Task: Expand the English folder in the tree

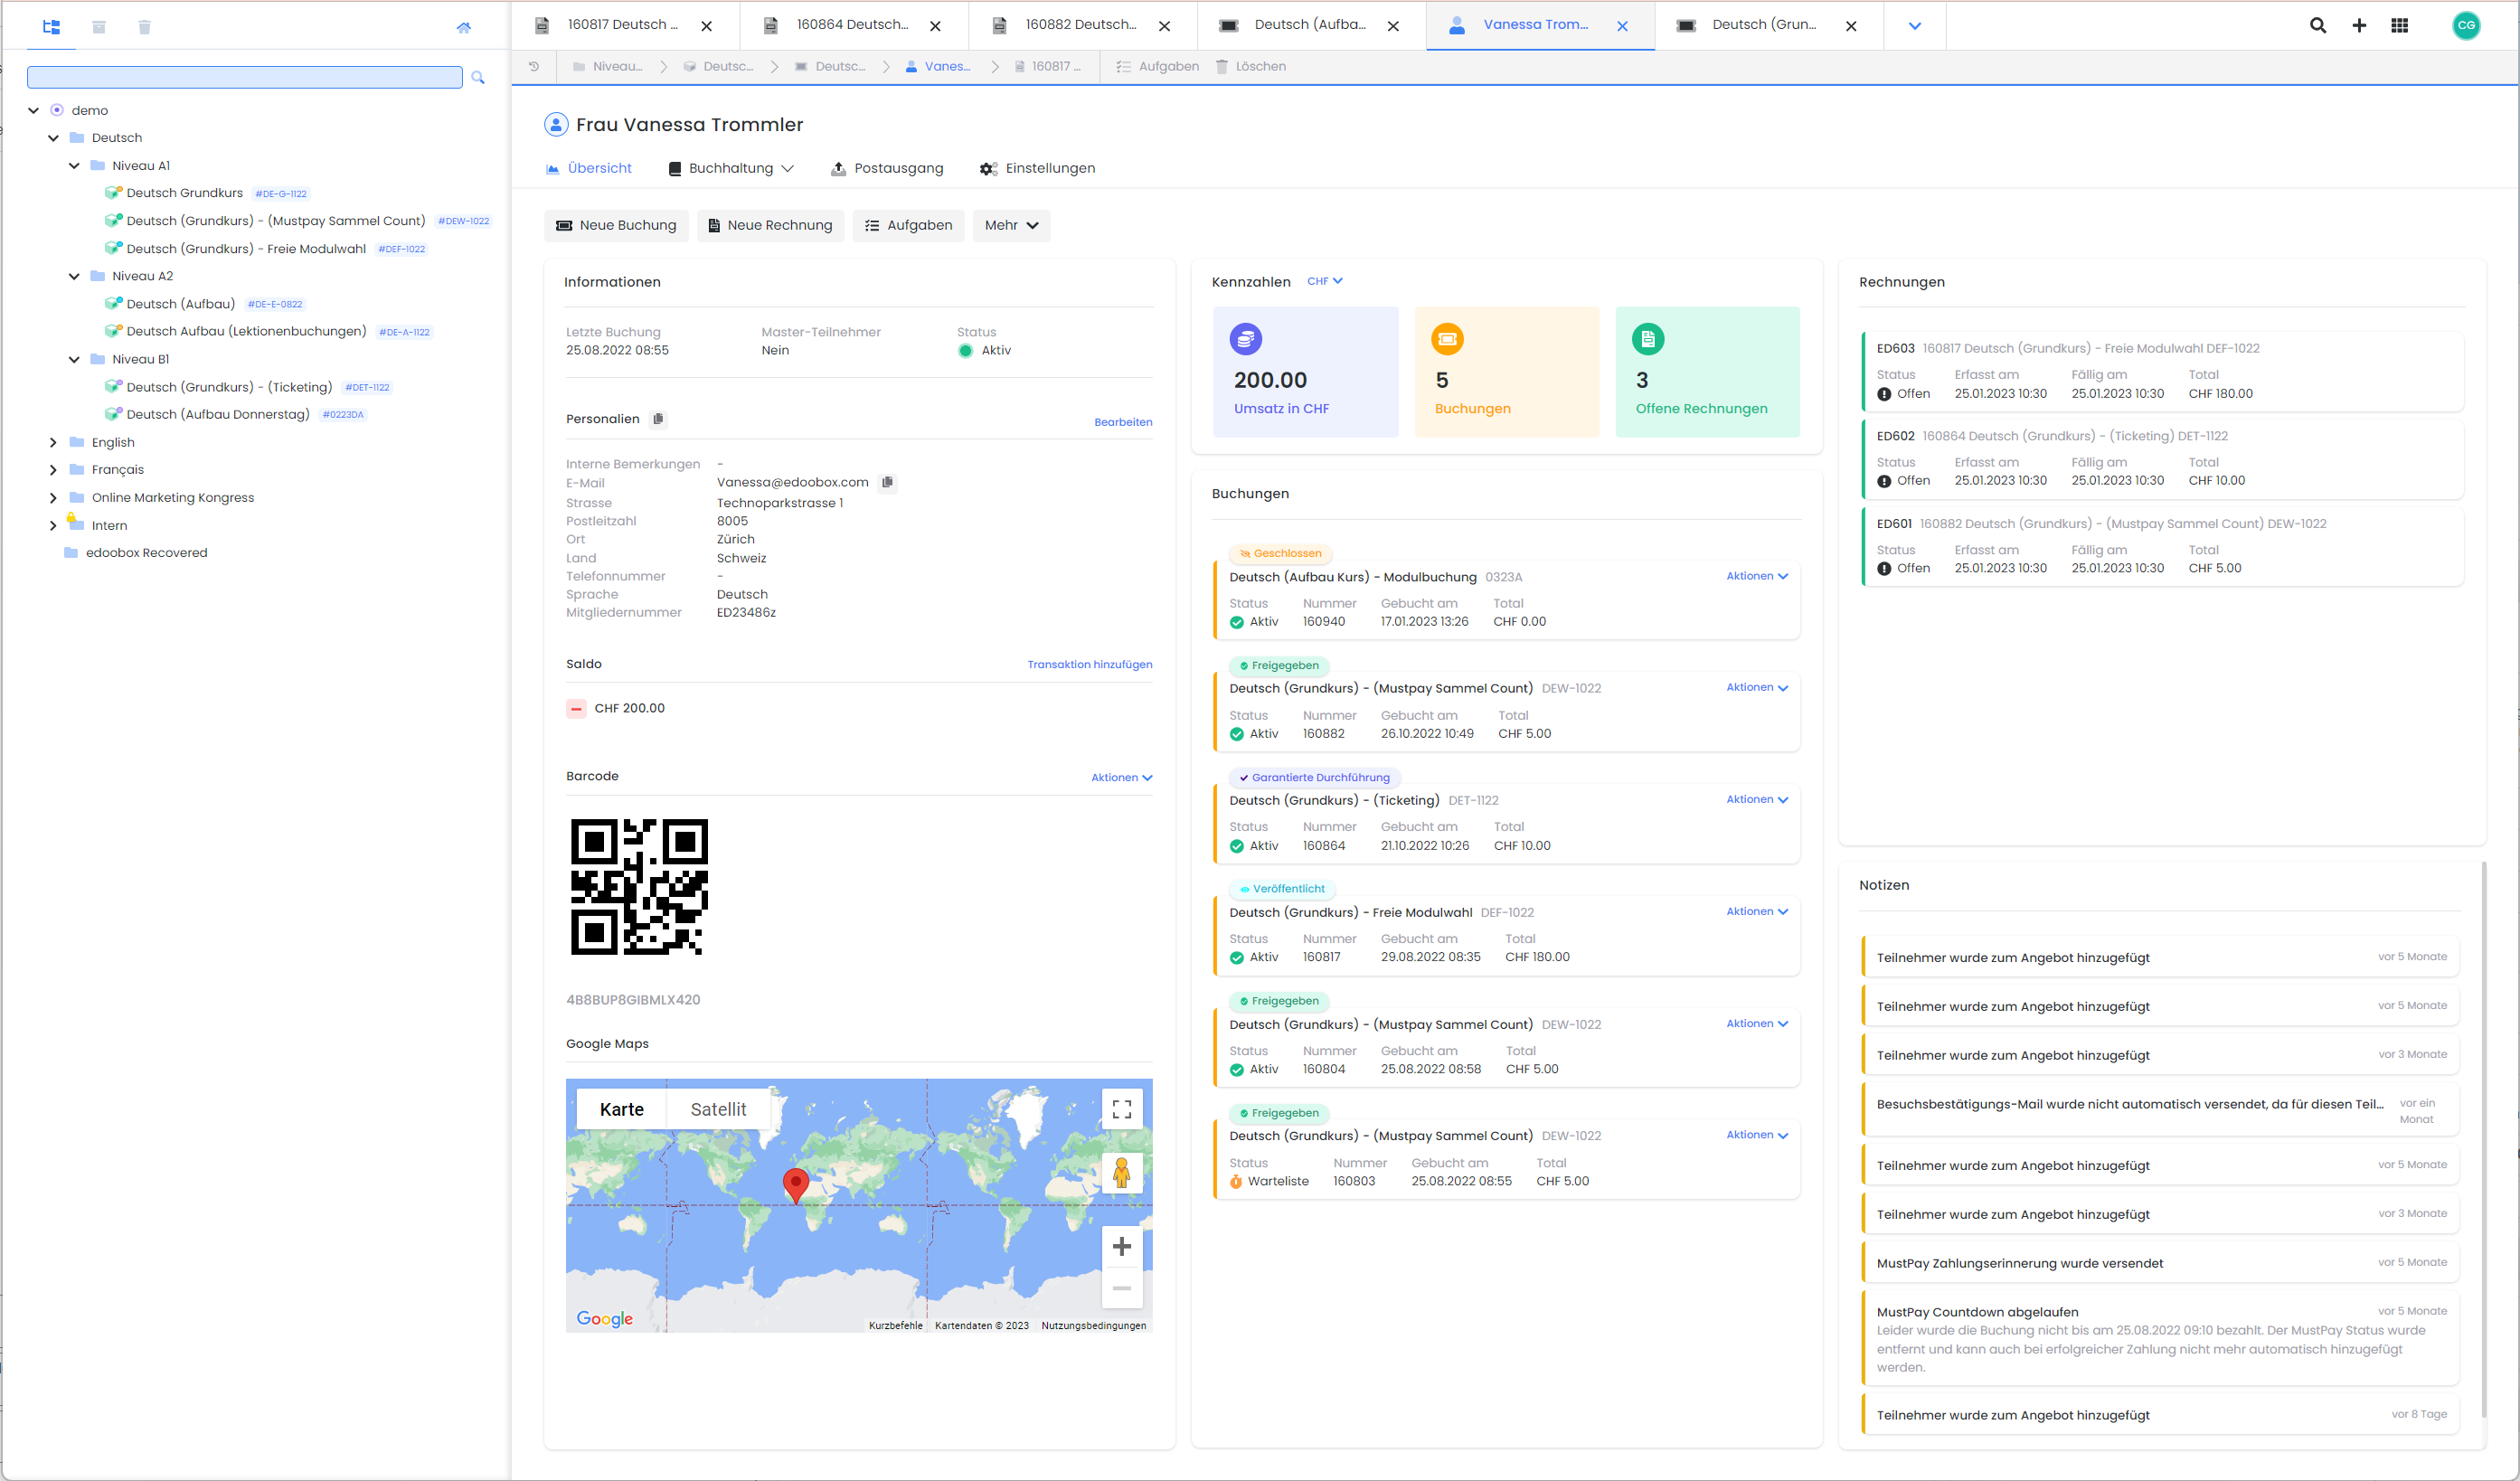Action: click(53, 441)
